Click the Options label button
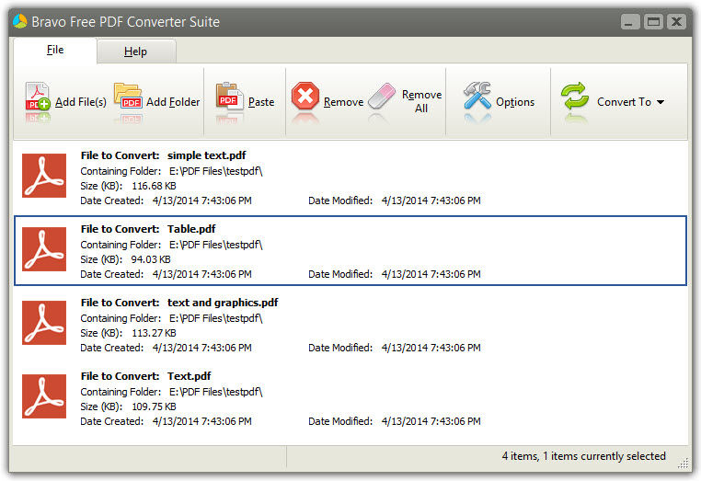Viewport: 701px width, 481px height. (515, 102)
